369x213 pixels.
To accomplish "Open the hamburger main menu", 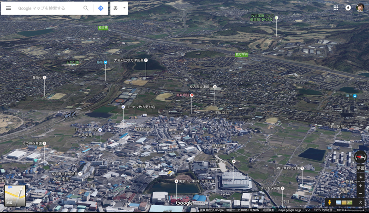I will tap(8, 8).
